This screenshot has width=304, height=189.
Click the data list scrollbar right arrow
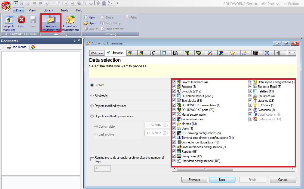292,169
